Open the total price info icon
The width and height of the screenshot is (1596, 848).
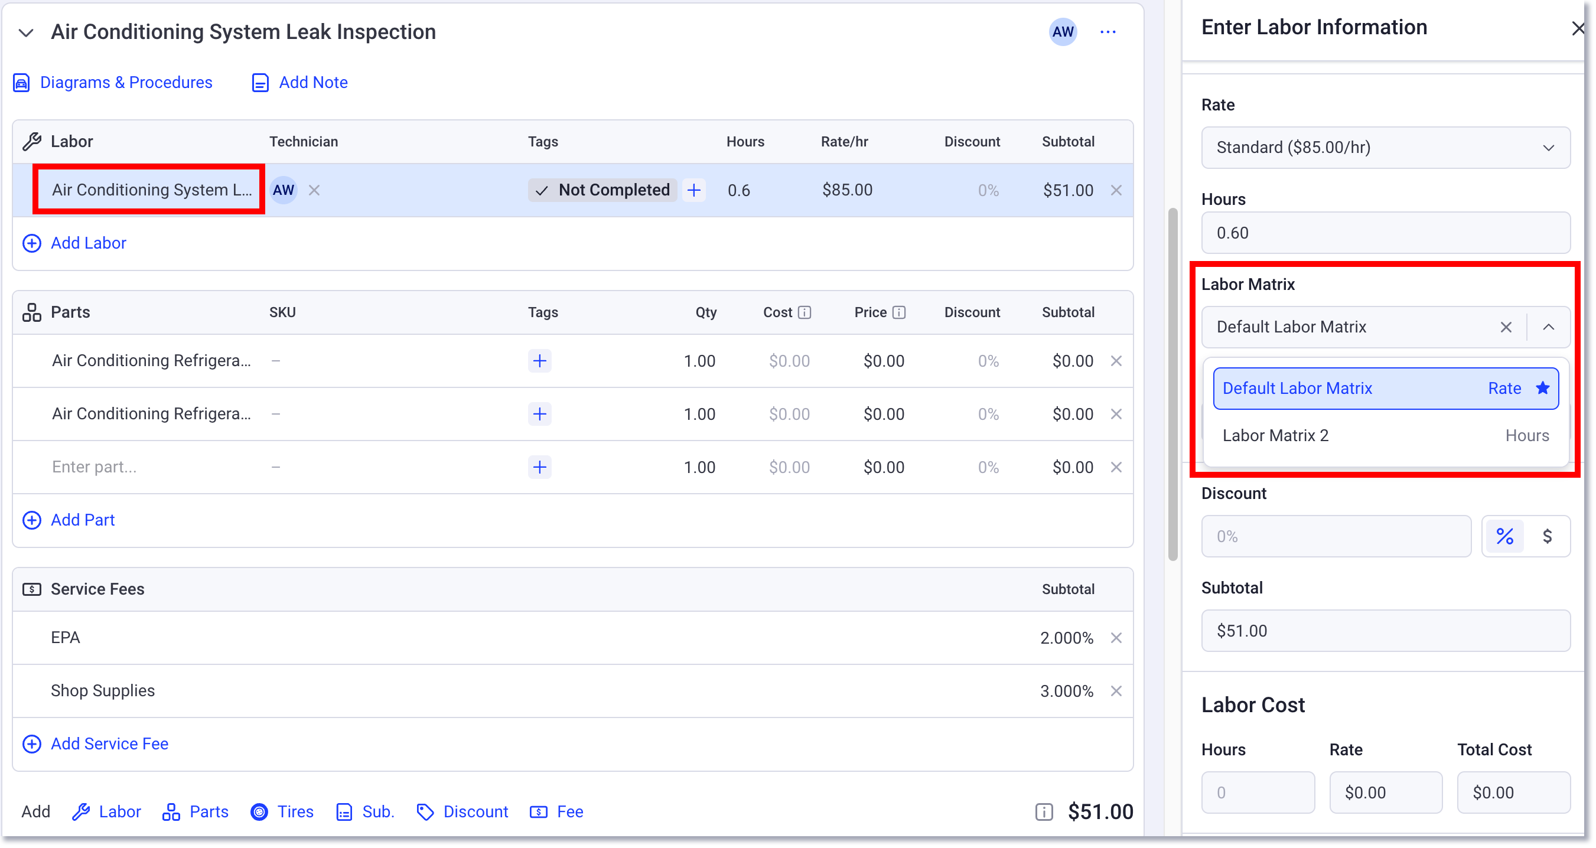[1044, 811]
